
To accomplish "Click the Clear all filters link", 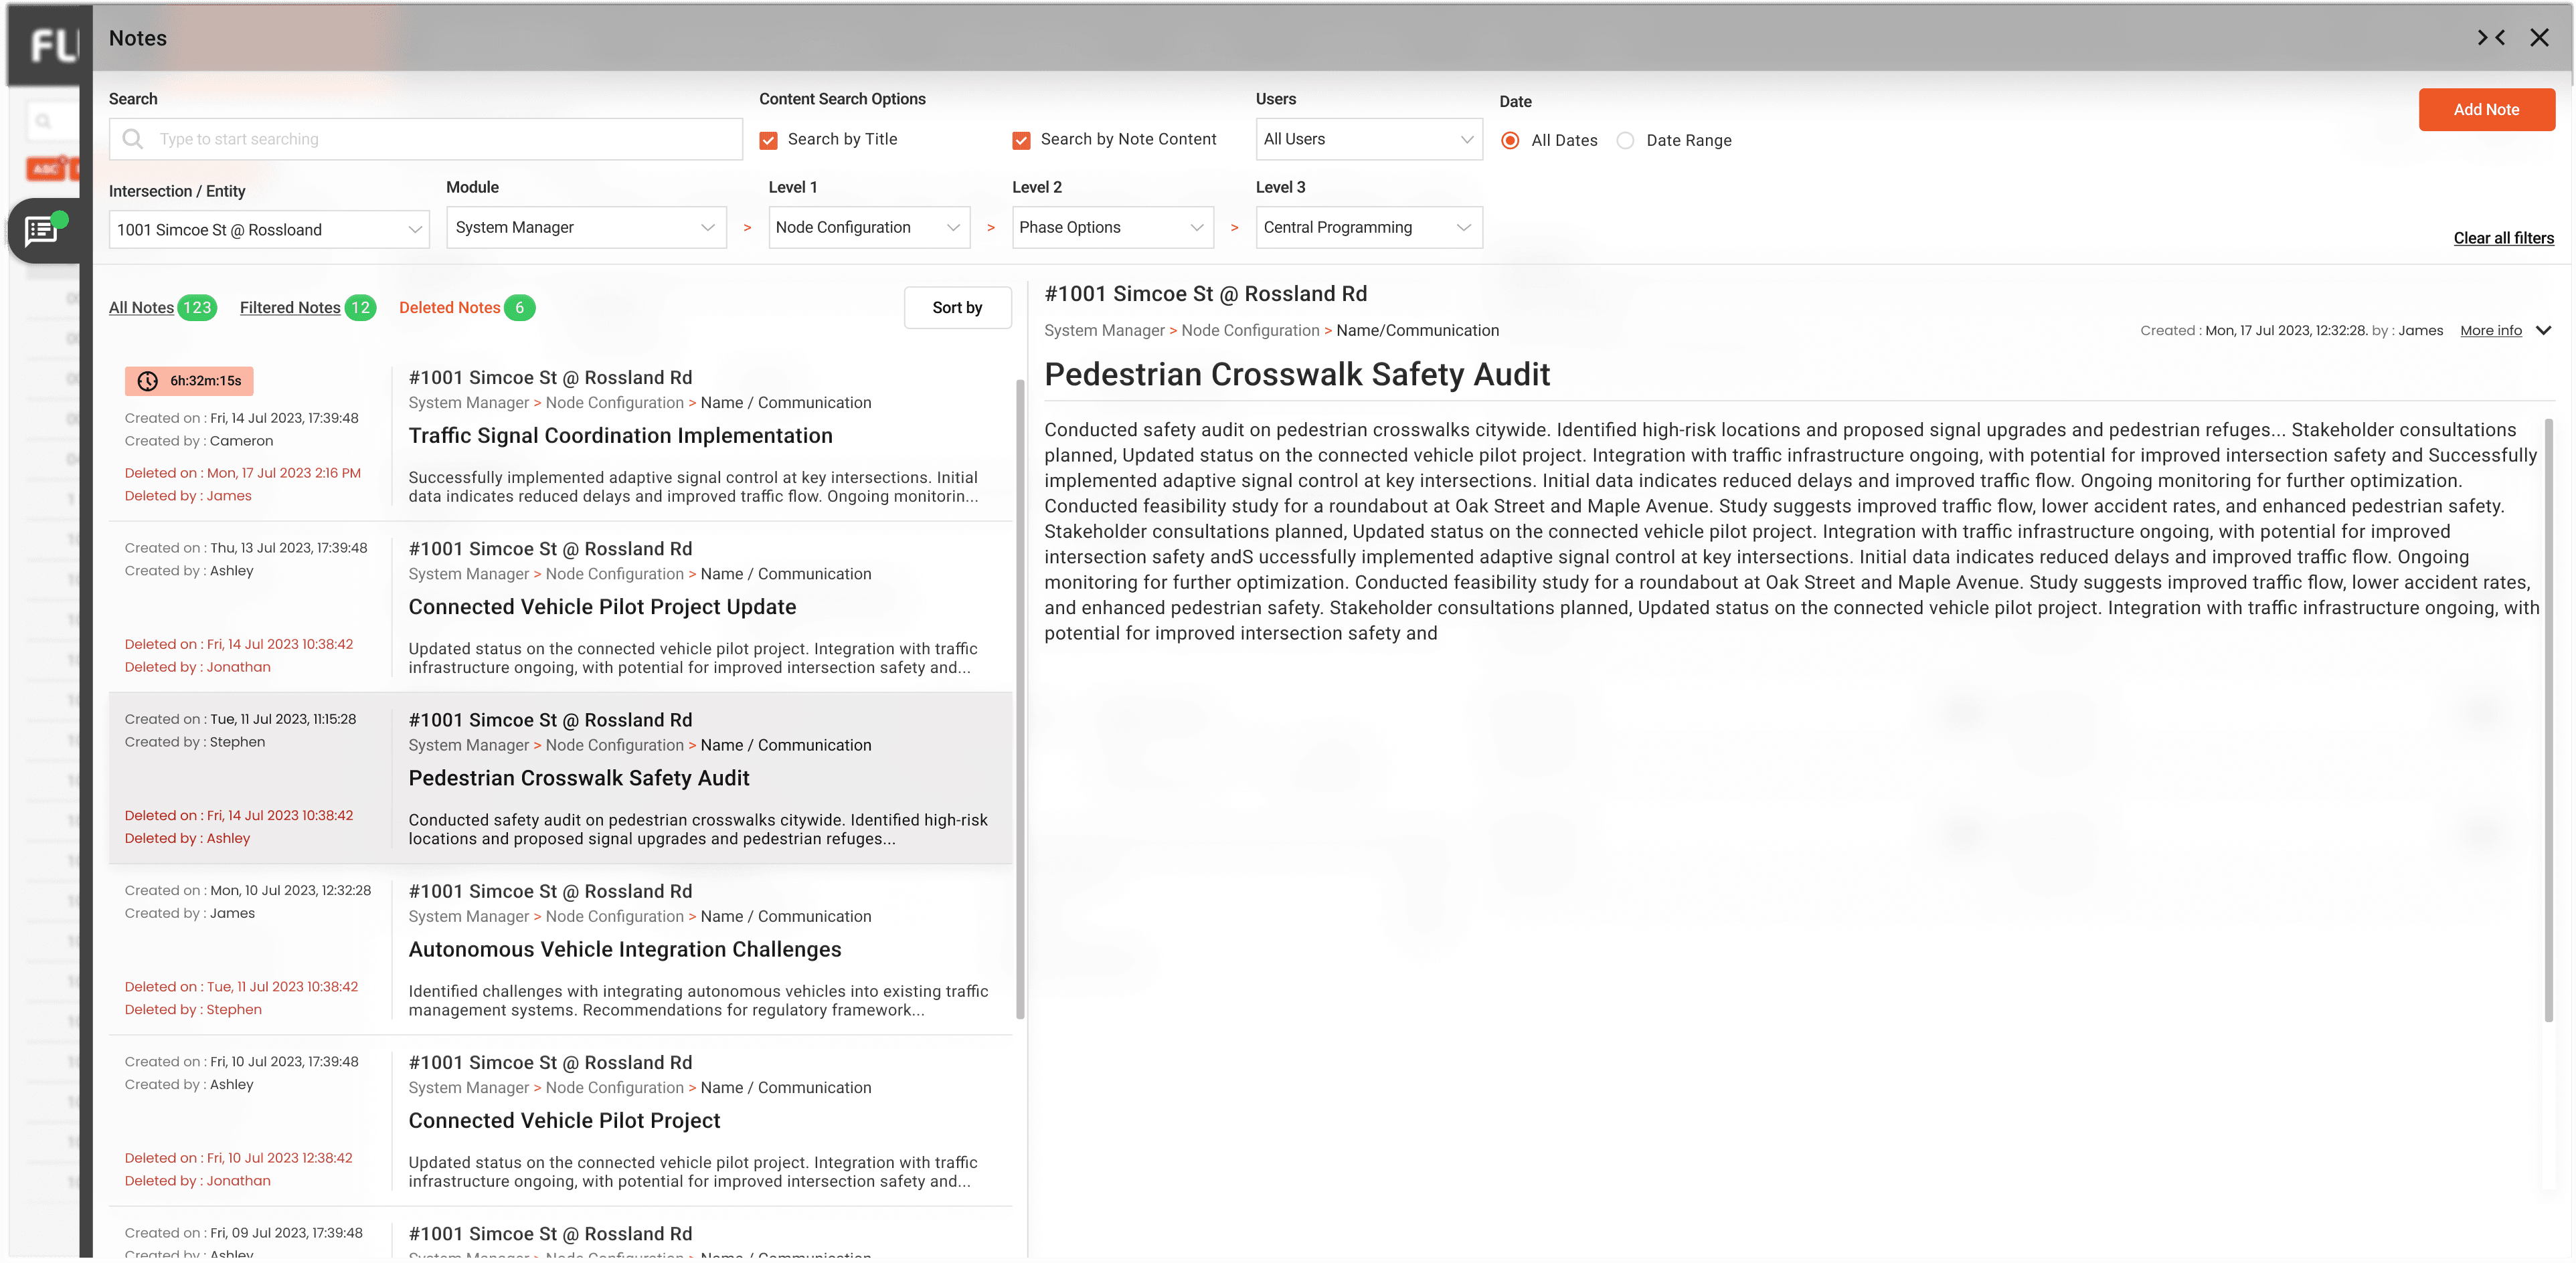I will [x=2503, y=237].
